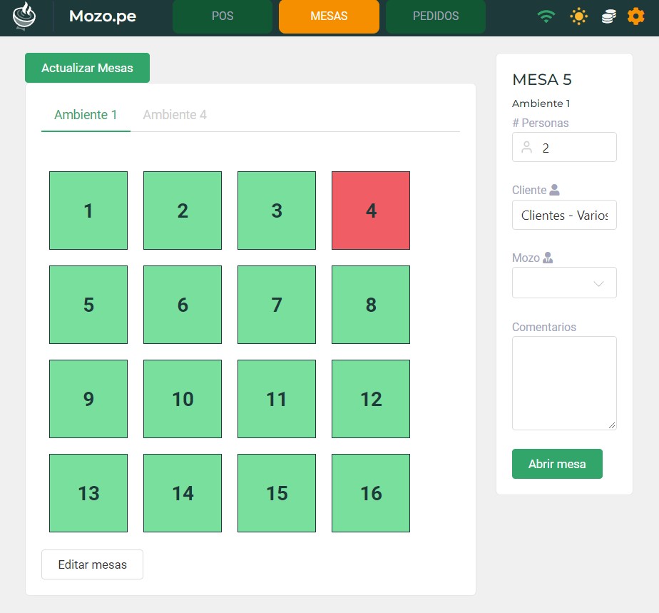Viewport: 659px width, 613px height.
Task: Open the orange settings gear icon
Action: point(635,16)
